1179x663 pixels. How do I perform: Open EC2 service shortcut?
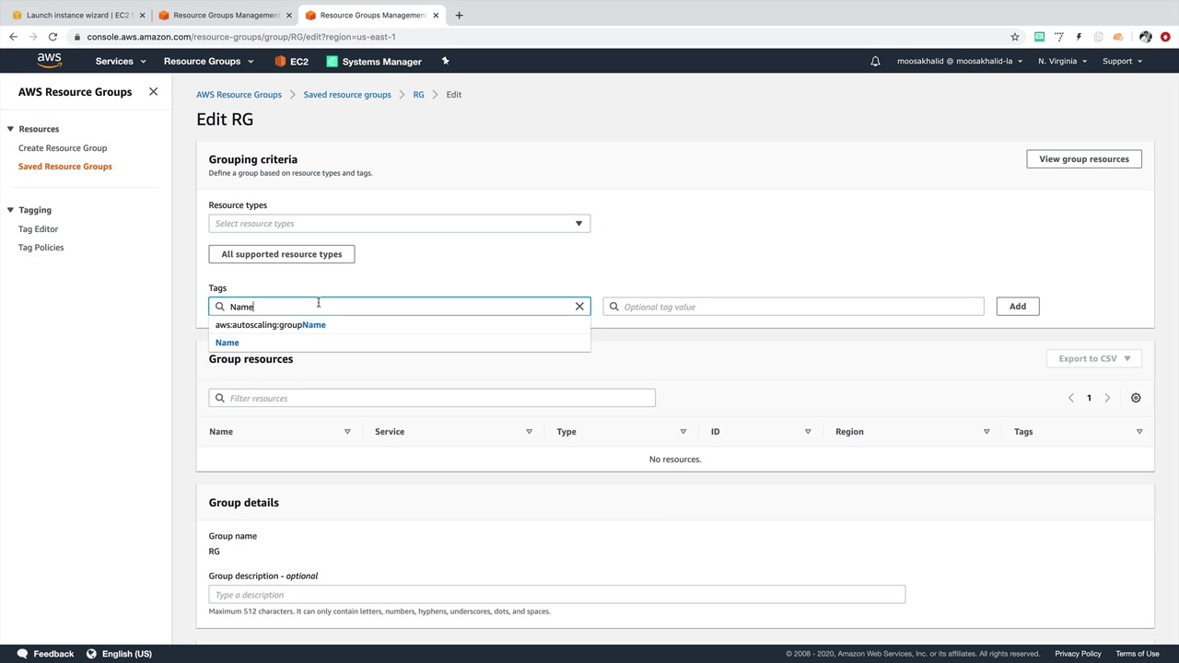291,62
